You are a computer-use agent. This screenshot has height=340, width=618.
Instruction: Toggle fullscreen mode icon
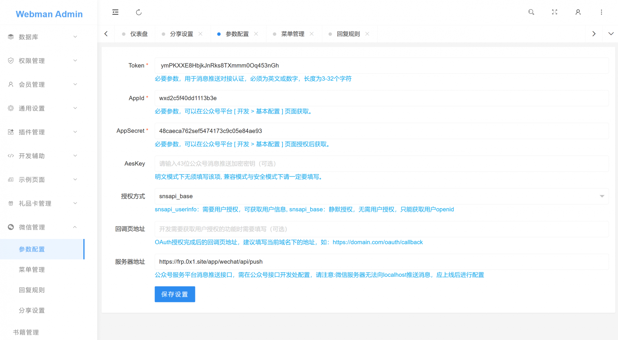554,12
